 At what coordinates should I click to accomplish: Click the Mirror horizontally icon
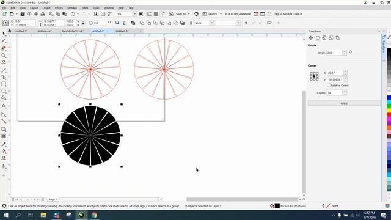click(117, 23)
